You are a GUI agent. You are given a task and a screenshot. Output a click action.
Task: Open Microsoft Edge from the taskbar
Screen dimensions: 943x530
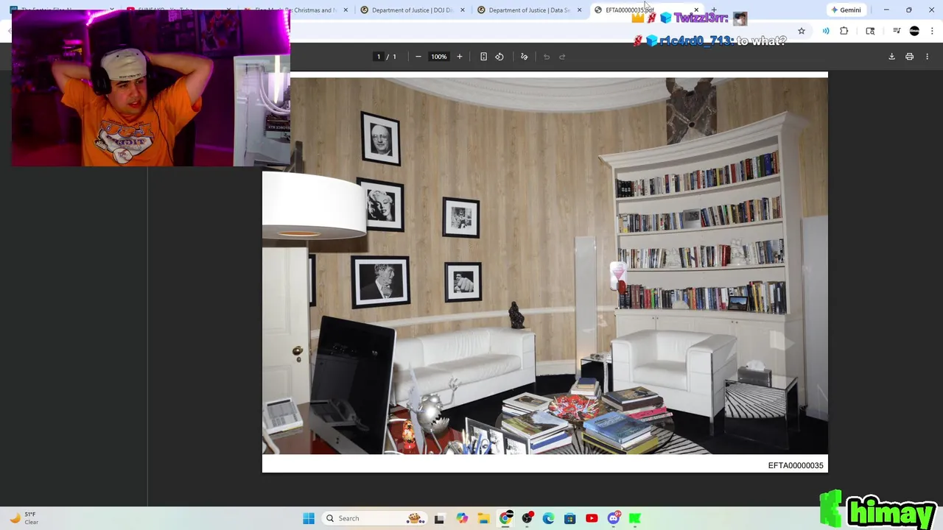pyautogui.click(x=548, y=518)
